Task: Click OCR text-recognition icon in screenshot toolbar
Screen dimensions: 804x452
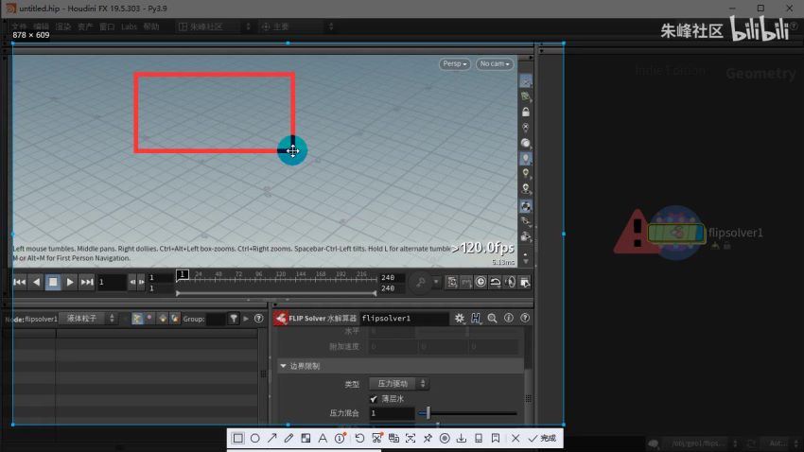Action: [x=411, y=438]
